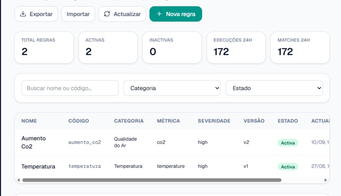Click the download icon in Exportar
The height and width of the screenshot is (196, 341).
click(23, 14)
